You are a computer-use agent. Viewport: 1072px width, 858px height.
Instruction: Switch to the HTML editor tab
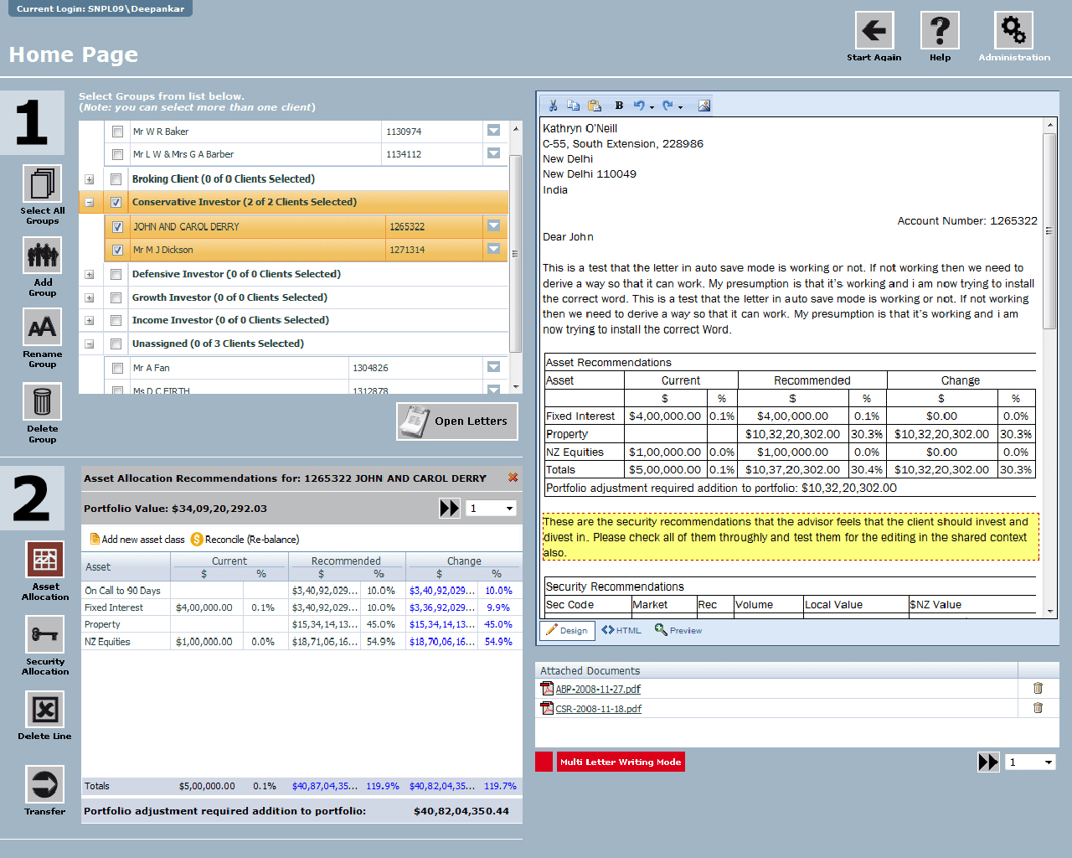point(621,630)
